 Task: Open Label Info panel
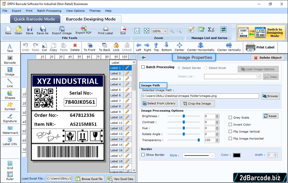pyautogui.click(x=10, y=142)
